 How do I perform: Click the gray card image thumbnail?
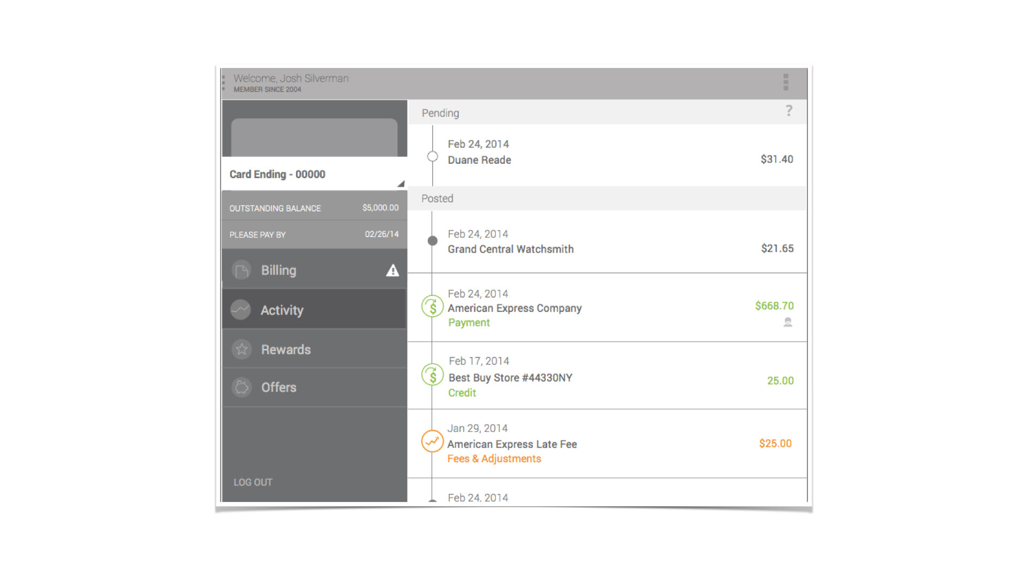(x=314, y=138)
